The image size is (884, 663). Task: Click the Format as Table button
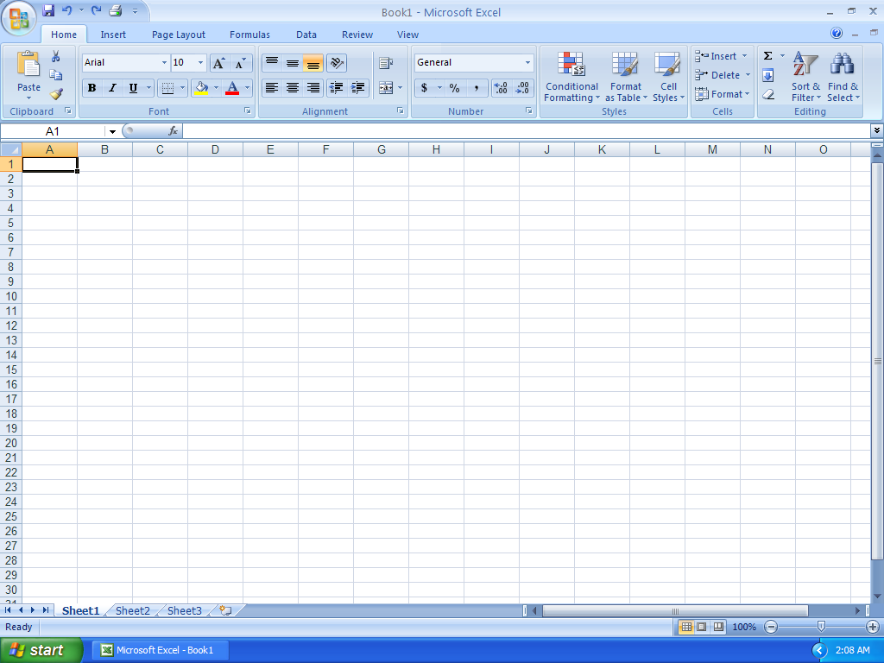click(x=625, y=77)
